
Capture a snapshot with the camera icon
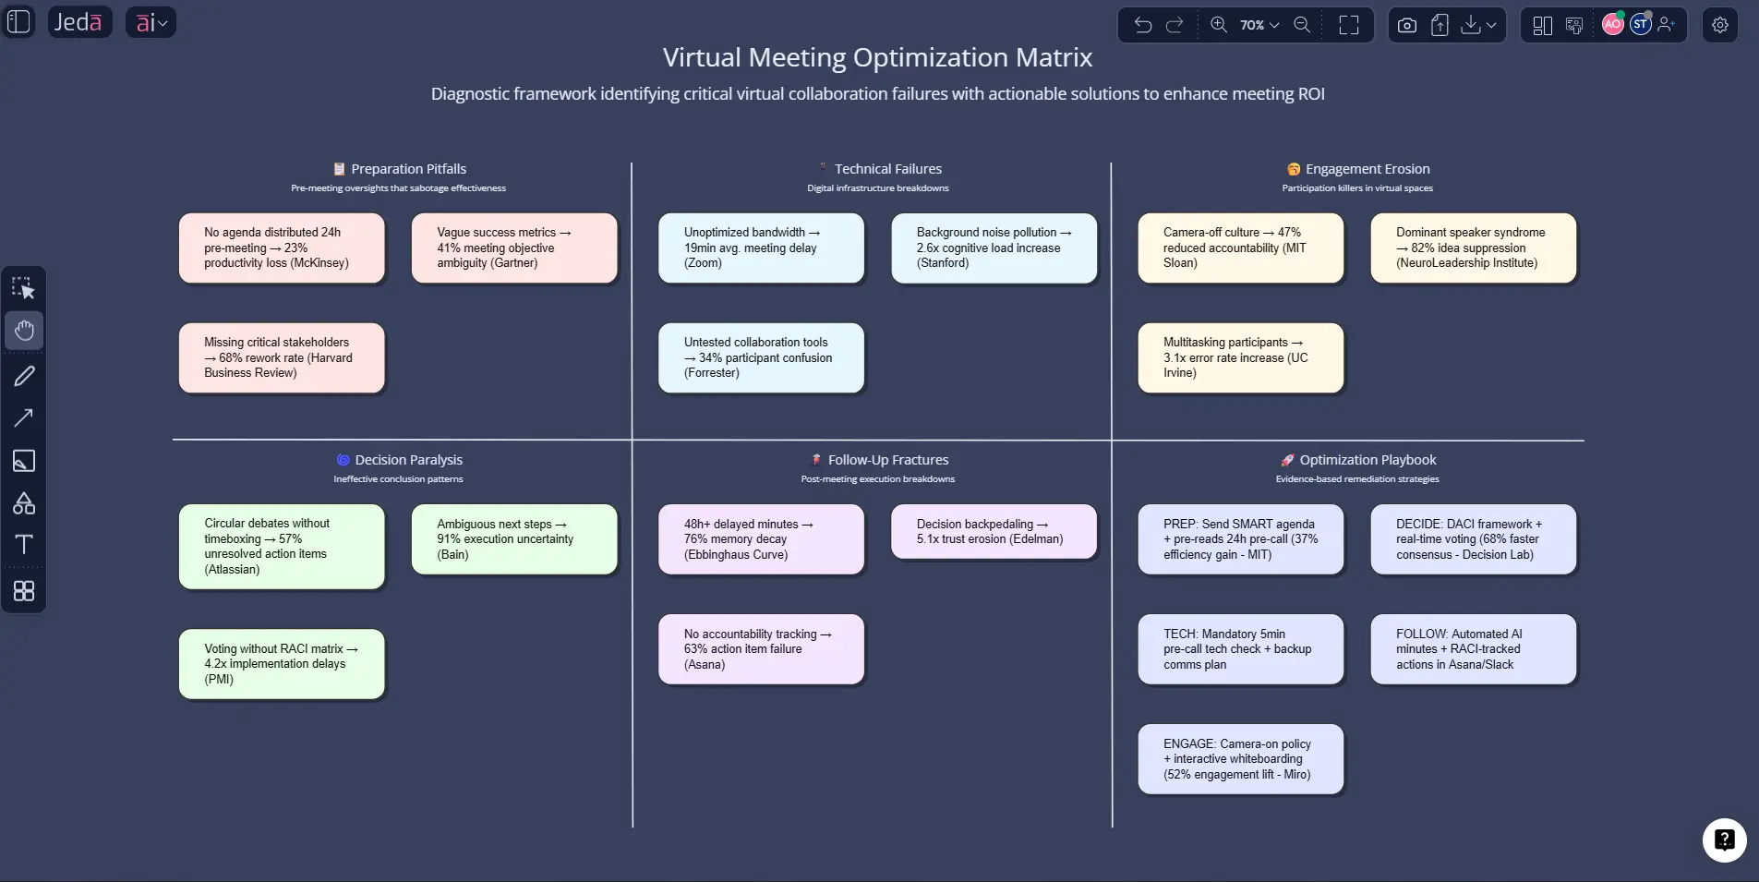1405,25
